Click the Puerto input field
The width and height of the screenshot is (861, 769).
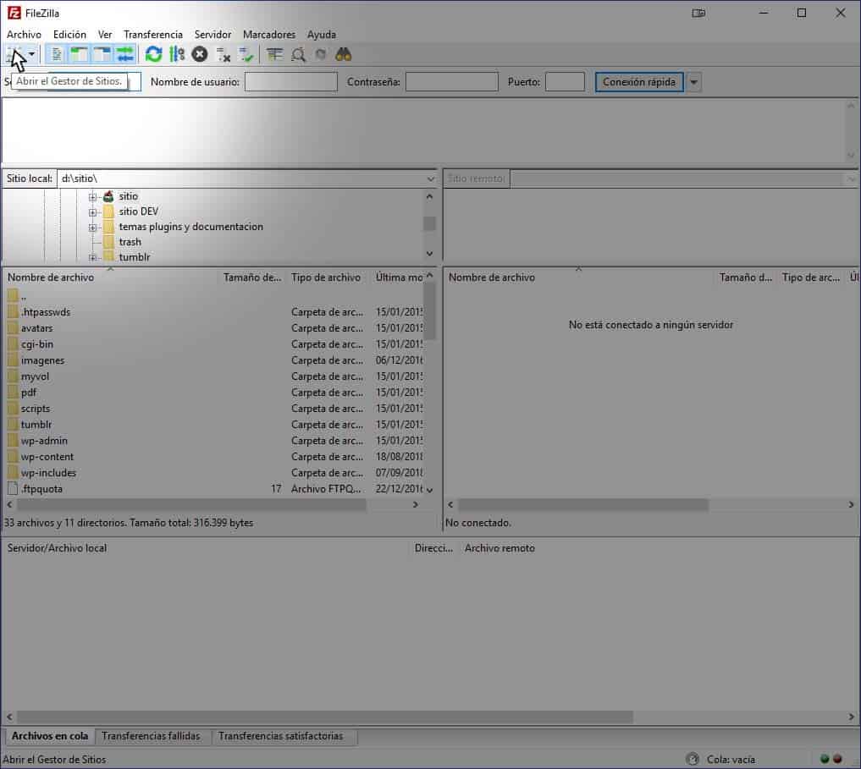pos(565,82)
